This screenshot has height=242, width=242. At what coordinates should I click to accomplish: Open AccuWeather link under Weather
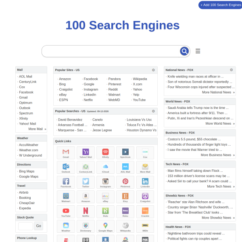[x=29, y=145]
